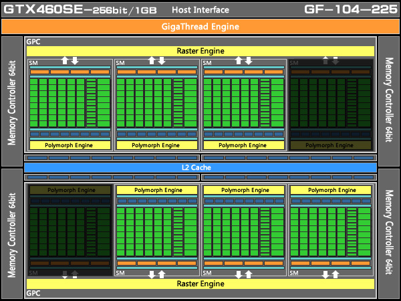Screen dimensions: 401x301
Task: Click up arrow below second lower SM
Action: tap(162, 274)
